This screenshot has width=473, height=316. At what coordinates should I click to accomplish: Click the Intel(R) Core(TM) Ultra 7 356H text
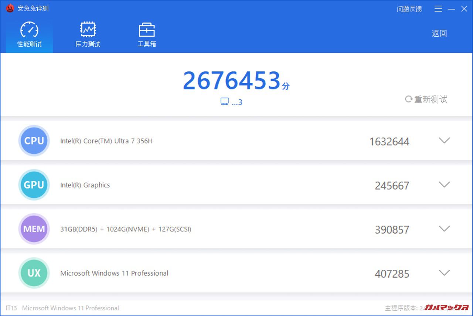tap(106, 141)
